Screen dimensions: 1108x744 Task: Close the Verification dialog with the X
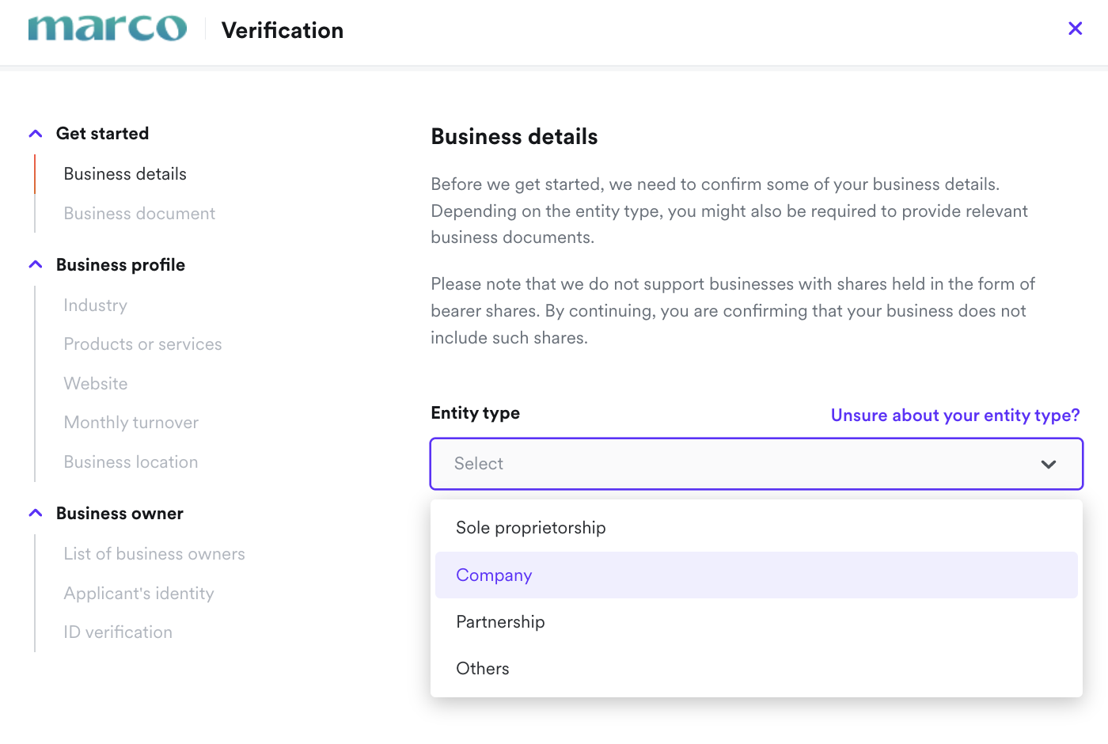coord(1075,29)
